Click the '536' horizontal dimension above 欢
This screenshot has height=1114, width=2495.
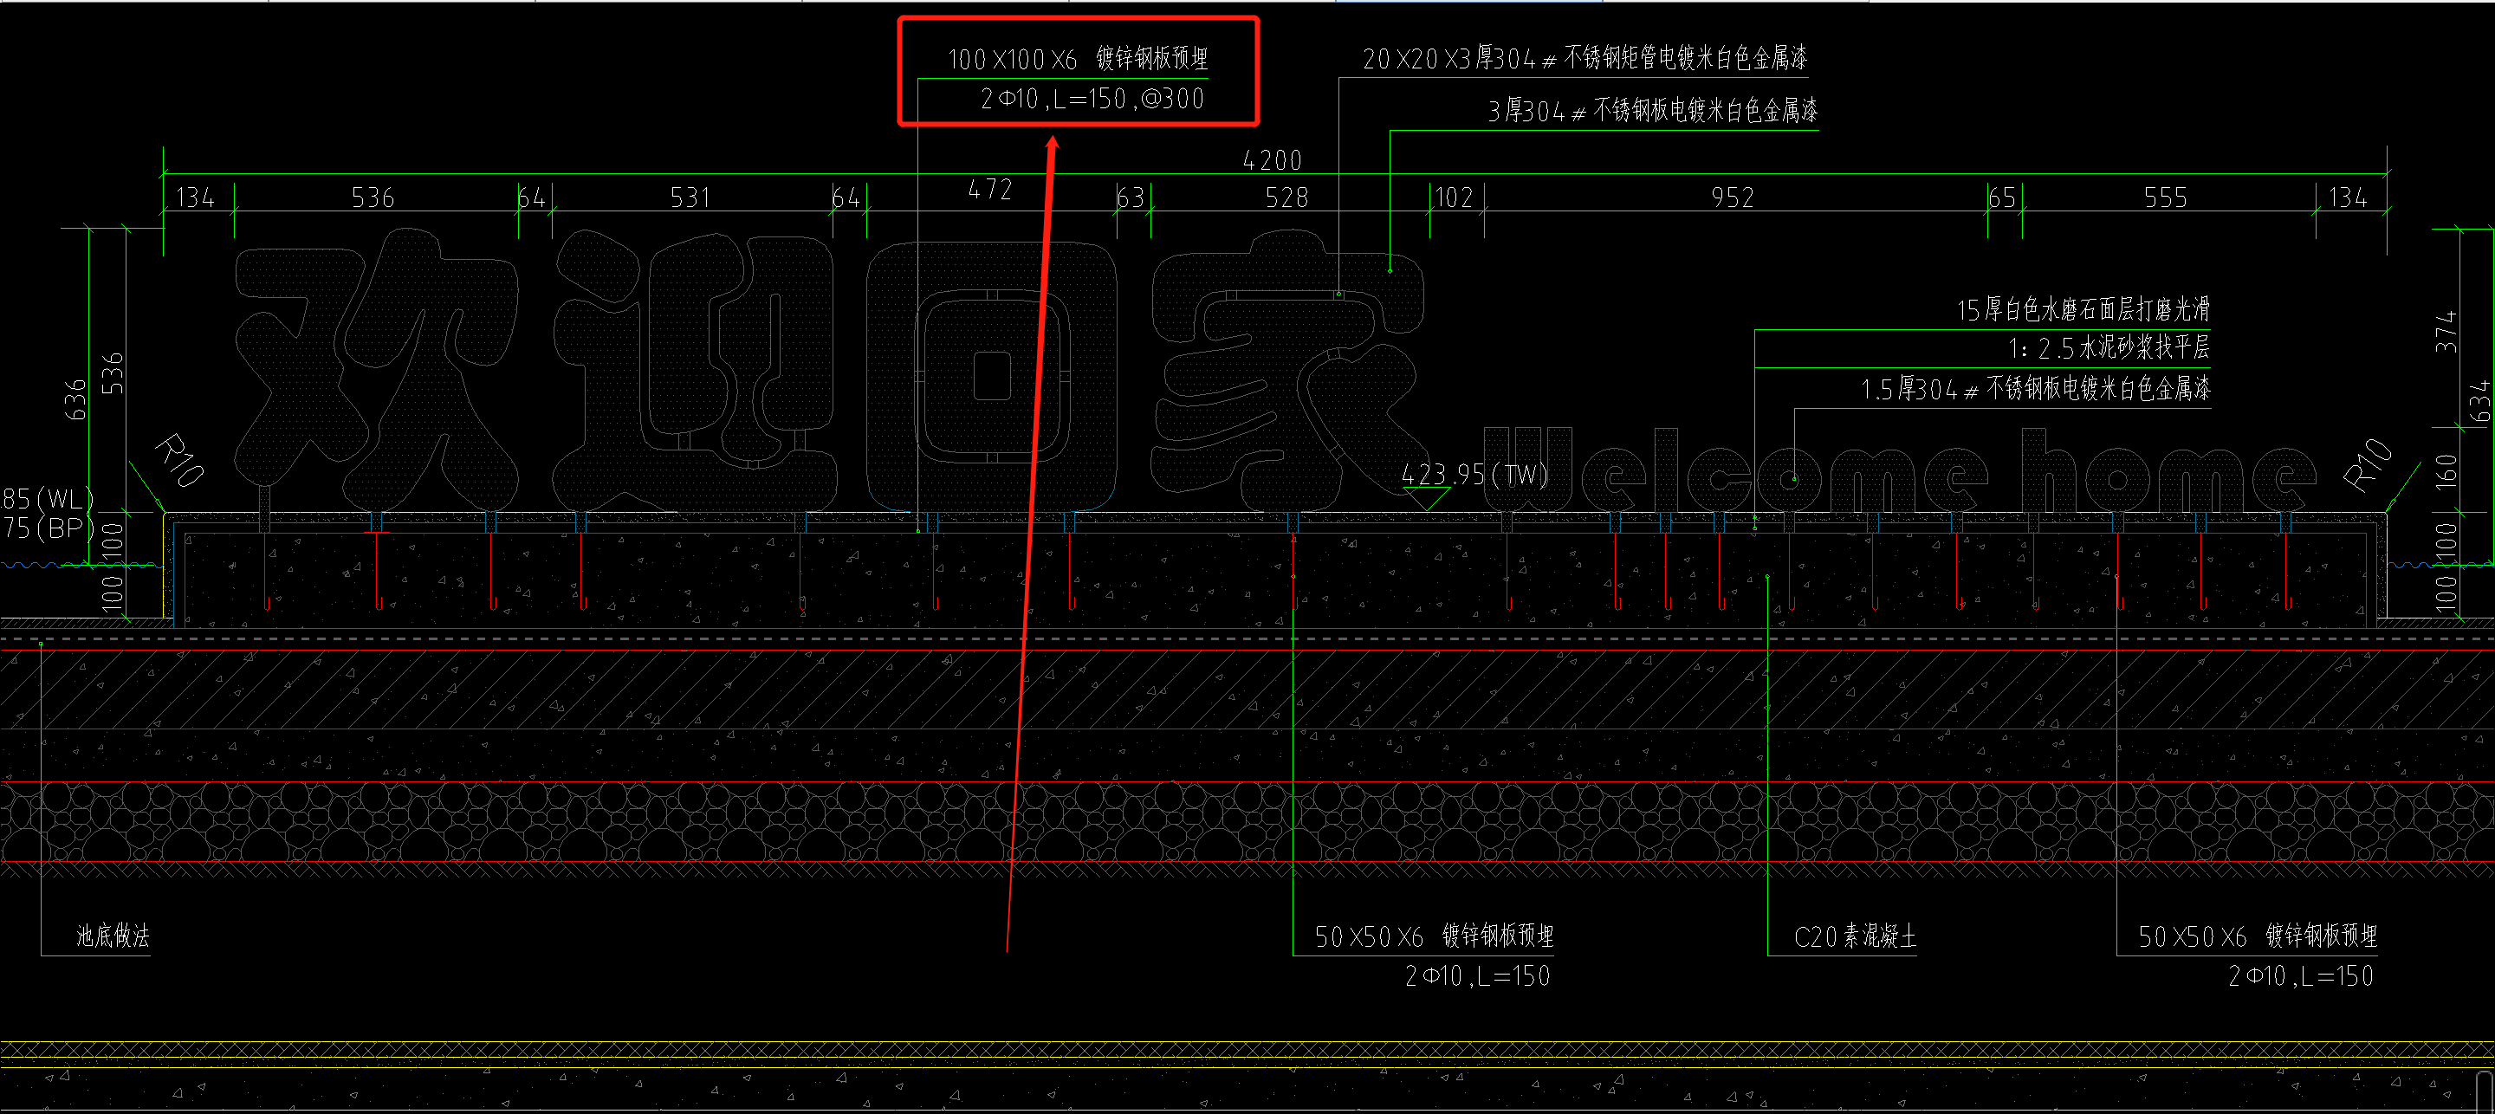(x=373, y=198)
